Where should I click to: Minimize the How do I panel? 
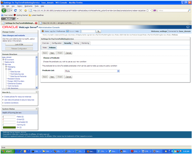(37, 92)
